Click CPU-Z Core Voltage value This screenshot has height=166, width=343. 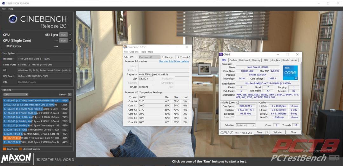pos(272,79)
